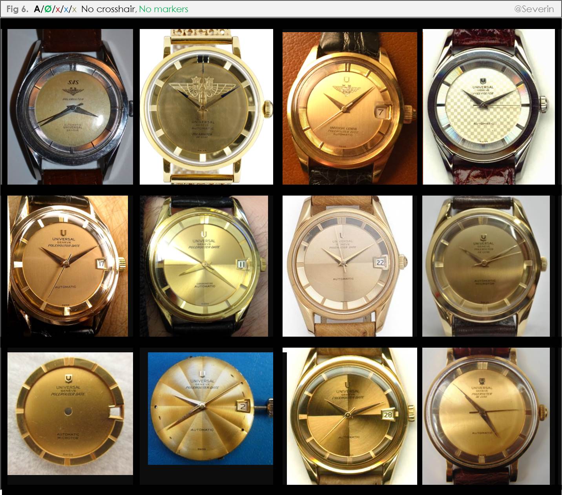This screenshot has height=495, width=562.
Task: Select the checkered dial watch photo
Action: pos(489,107)
